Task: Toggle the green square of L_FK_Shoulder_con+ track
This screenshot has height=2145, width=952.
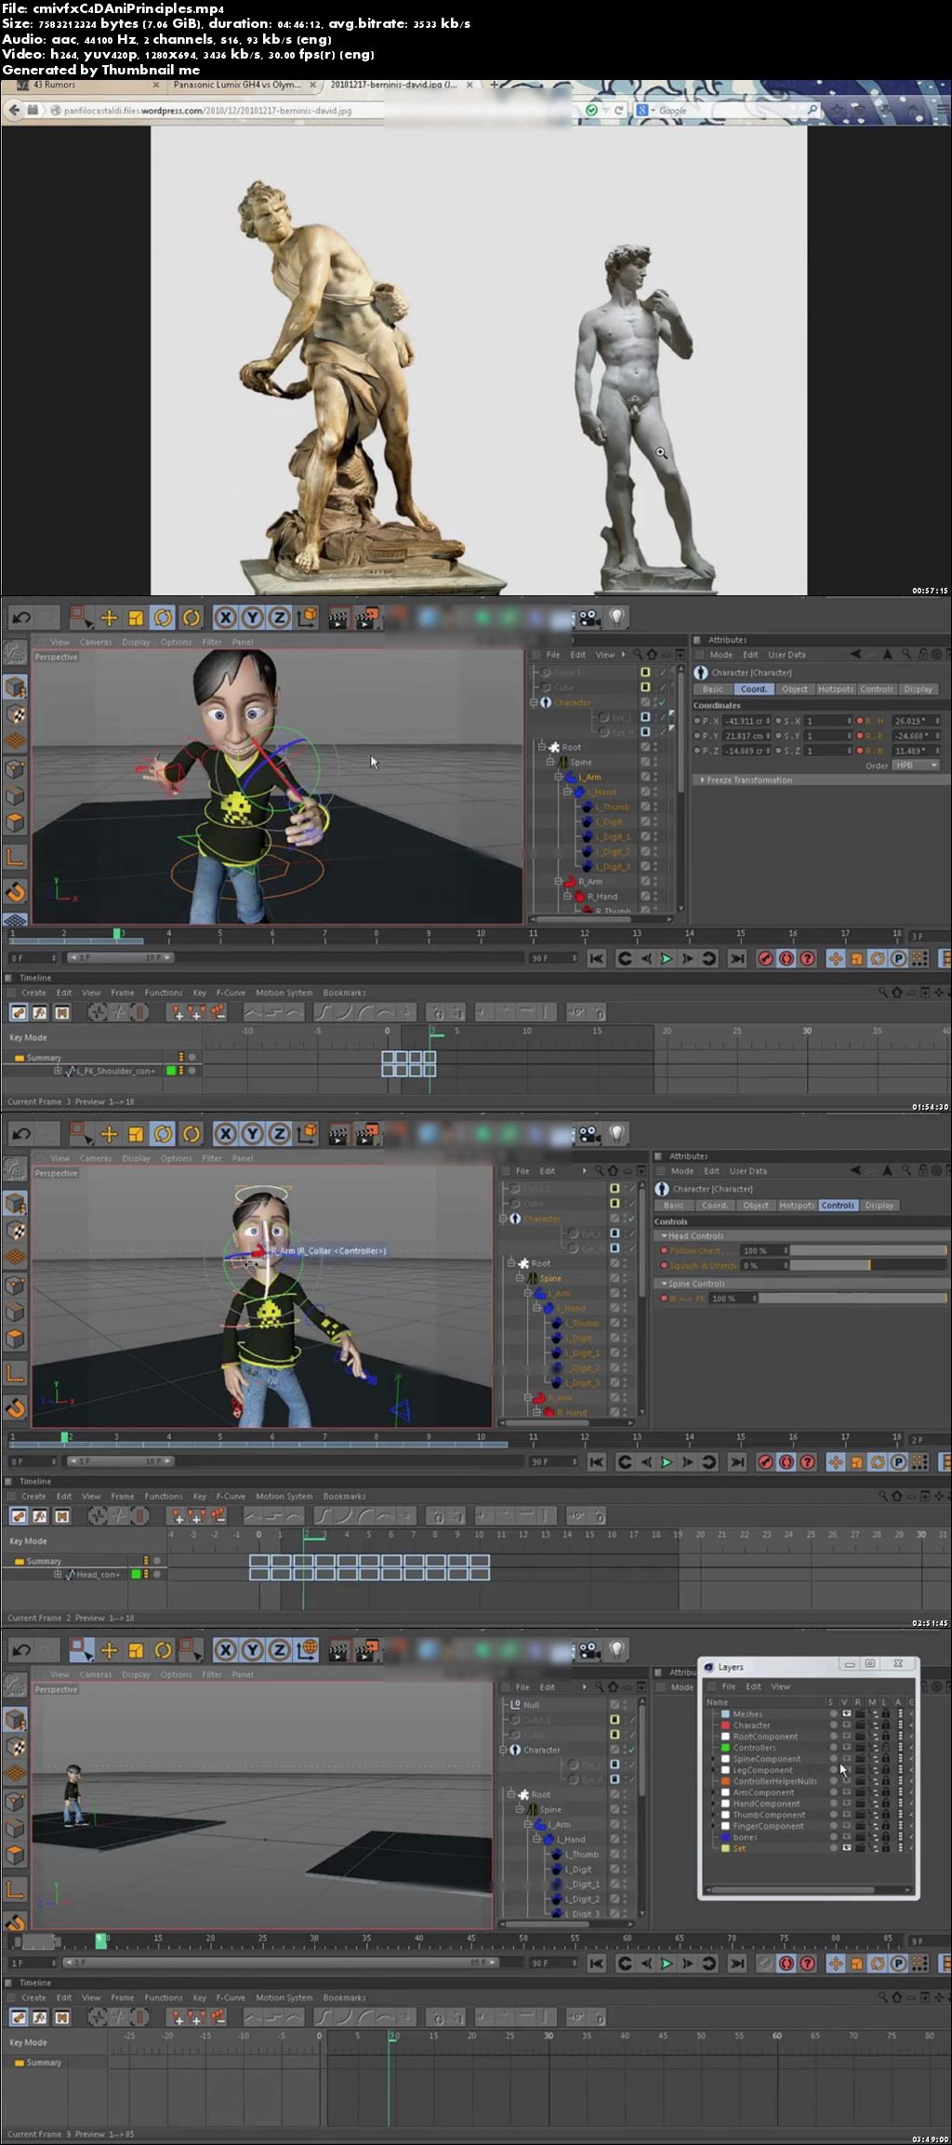Action: [171, 1071]
